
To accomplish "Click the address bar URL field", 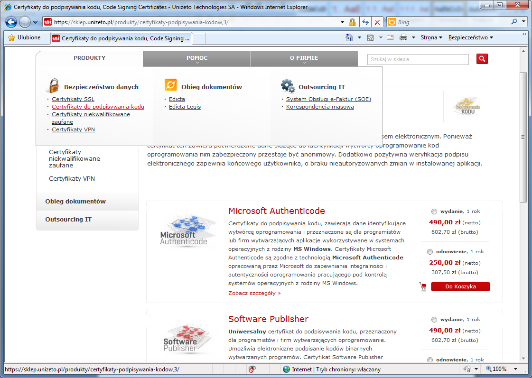I will point(192,22).
